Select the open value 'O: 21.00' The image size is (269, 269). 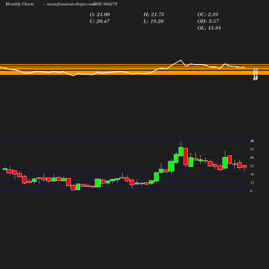[100, 15]
